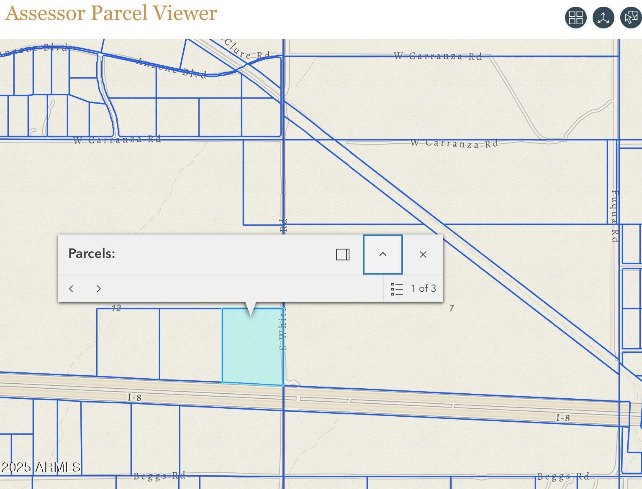Click the 2025 ARMLS attribution text
Screen dimensions: 642x489
tap(41, 467)
